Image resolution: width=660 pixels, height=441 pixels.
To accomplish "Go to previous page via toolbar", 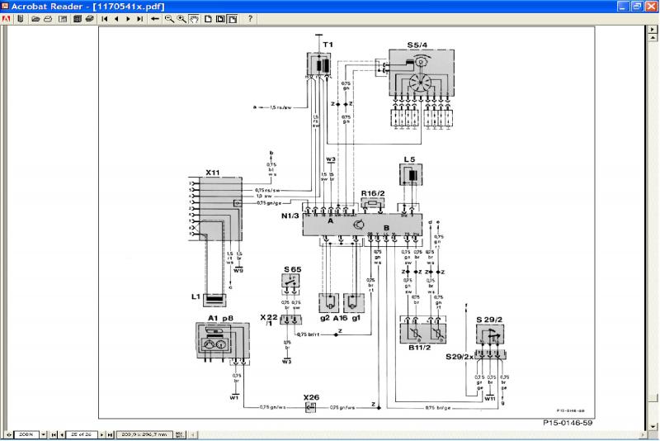I will (x=116, y=19).
